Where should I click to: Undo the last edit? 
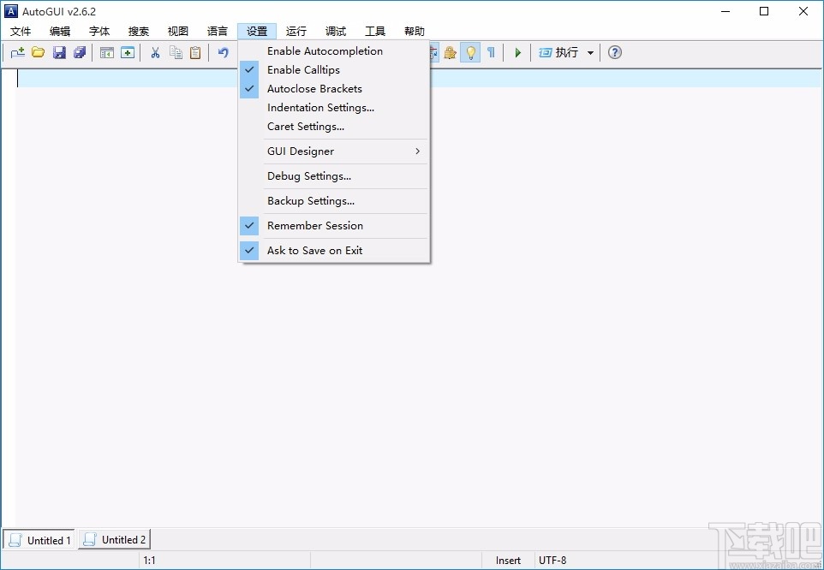coord(222,52)
